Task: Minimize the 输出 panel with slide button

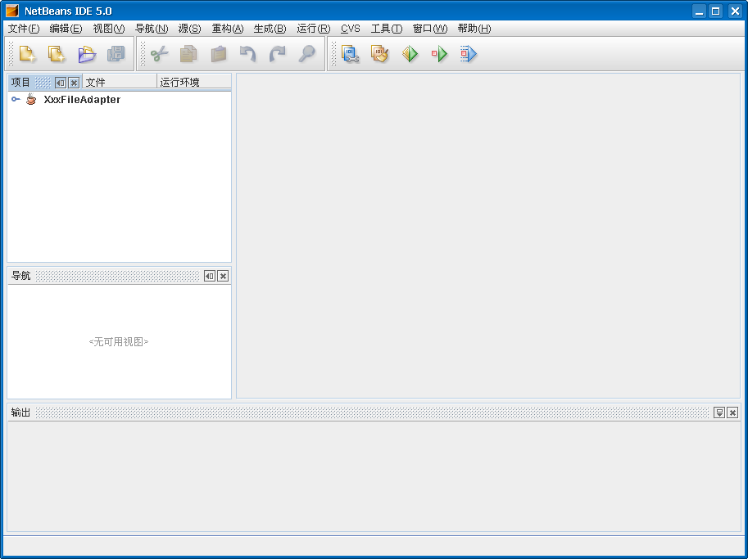Action: 719,412
